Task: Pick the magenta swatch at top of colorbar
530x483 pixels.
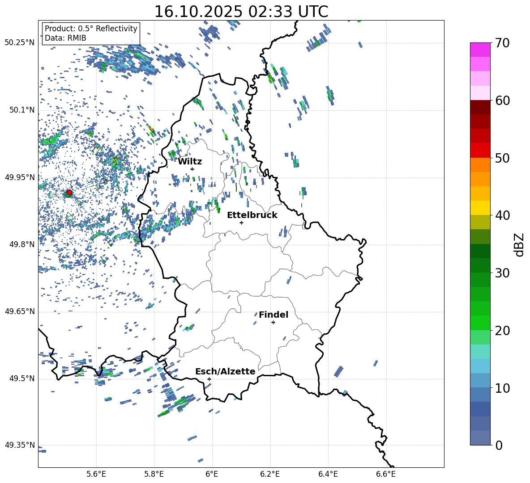Action: point(480,49)
